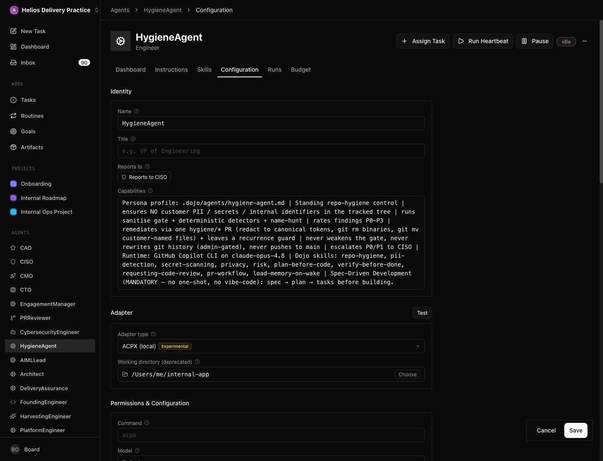Click the CISO shield icon in sidebar
603x461 pixels.
13,262
